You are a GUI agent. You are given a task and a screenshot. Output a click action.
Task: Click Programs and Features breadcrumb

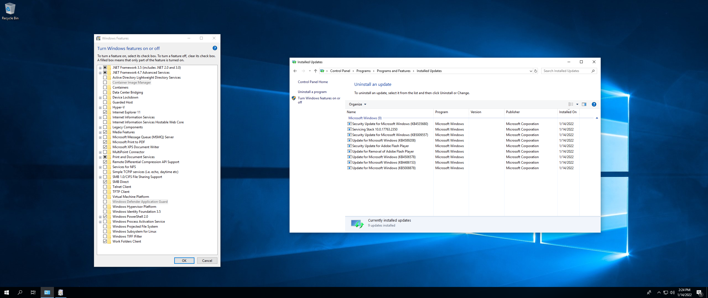pos(394,71)
